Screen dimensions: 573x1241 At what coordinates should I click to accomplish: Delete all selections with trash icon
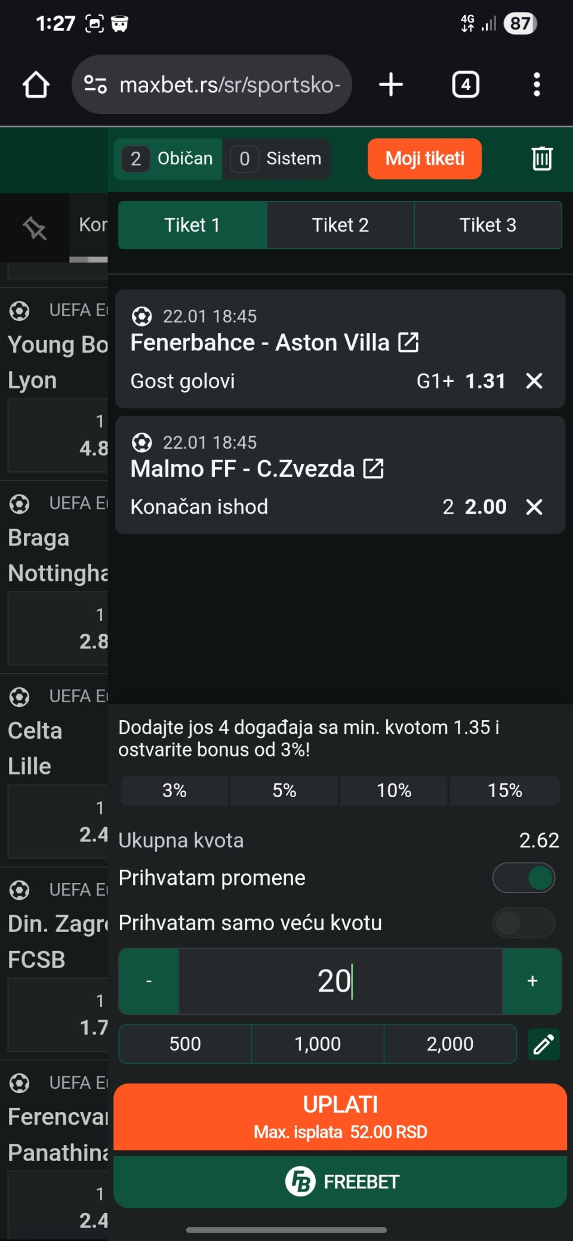(x=542, y=159)
